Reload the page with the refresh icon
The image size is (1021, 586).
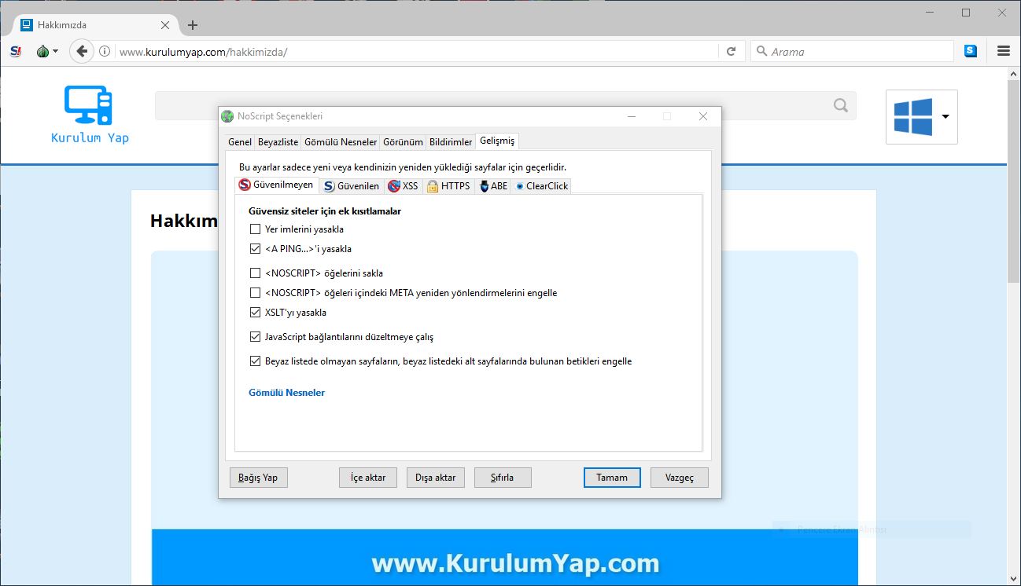pyautogui.click(x=731, y=51)
